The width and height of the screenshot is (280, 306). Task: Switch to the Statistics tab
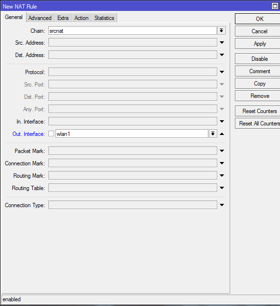click(104, 18)
